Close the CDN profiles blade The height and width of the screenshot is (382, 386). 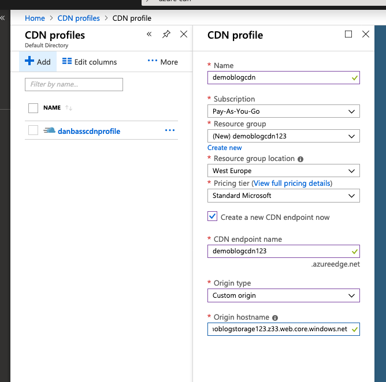click(184, 34)
